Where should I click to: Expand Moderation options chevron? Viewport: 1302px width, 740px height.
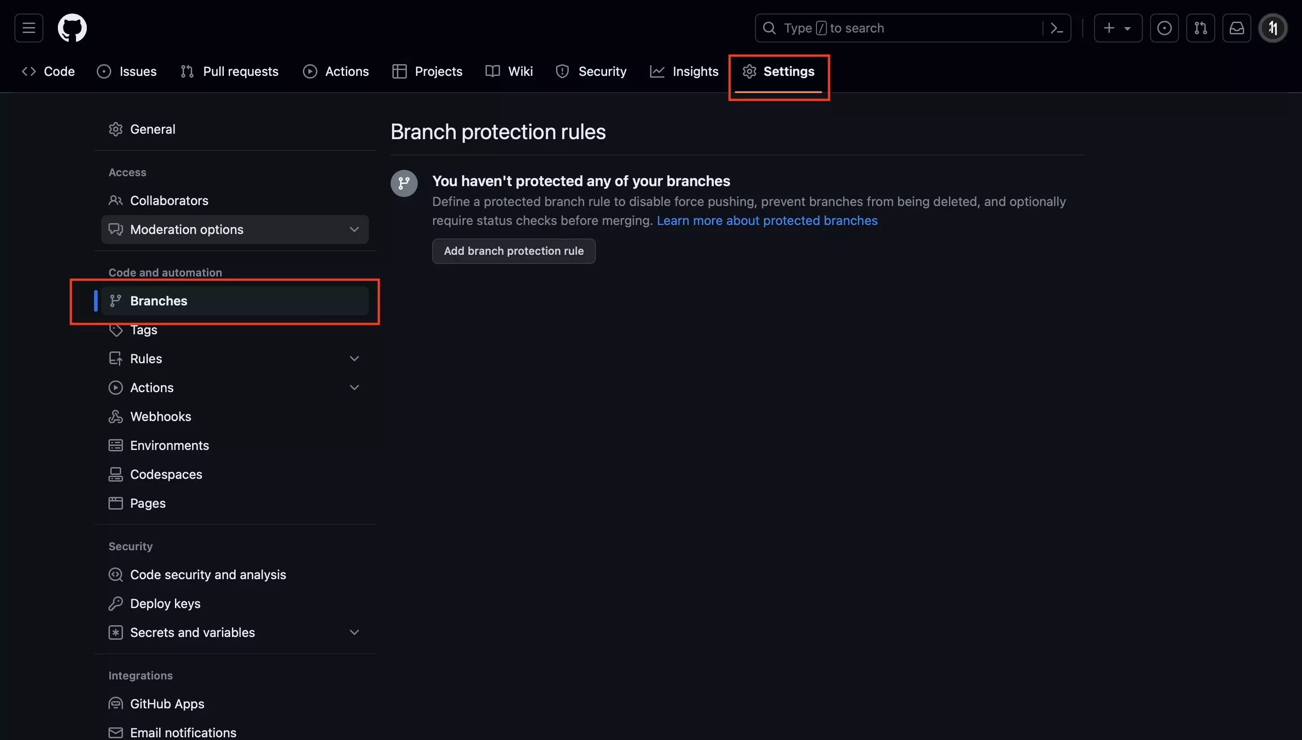click(354, 229)
